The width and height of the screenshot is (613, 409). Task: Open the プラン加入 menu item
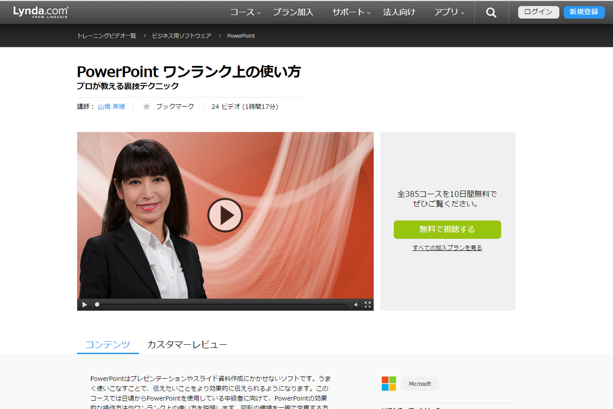tap(293, 13)
